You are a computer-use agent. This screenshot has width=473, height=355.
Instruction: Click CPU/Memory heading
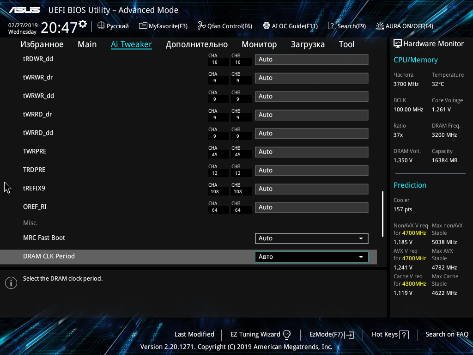pyautogui.click(x=416, y=60)
